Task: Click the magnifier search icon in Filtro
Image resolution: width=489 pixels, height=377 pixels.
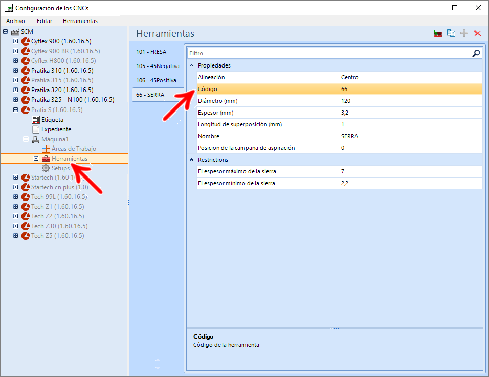Action: [x=476, y=53]
